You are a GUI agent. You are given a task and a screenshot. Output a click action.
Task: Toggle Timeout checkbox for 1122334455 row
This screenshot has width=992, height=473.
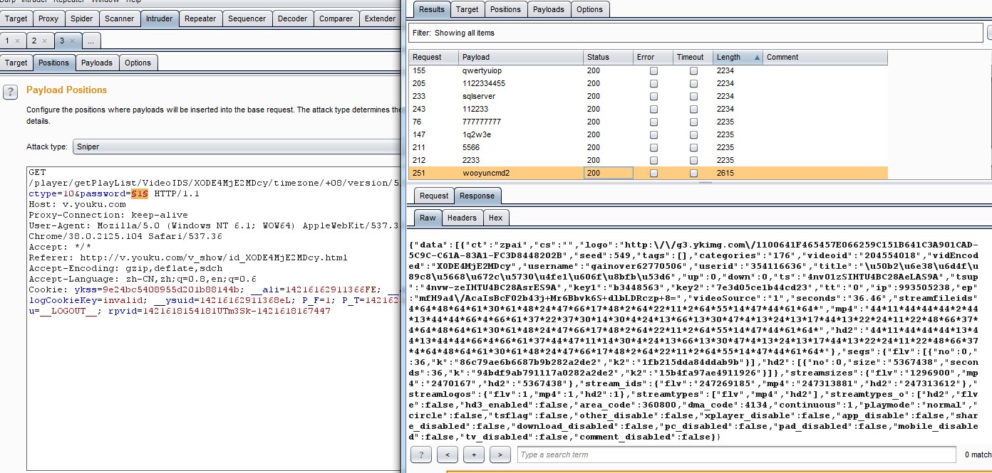click(693, 84)
